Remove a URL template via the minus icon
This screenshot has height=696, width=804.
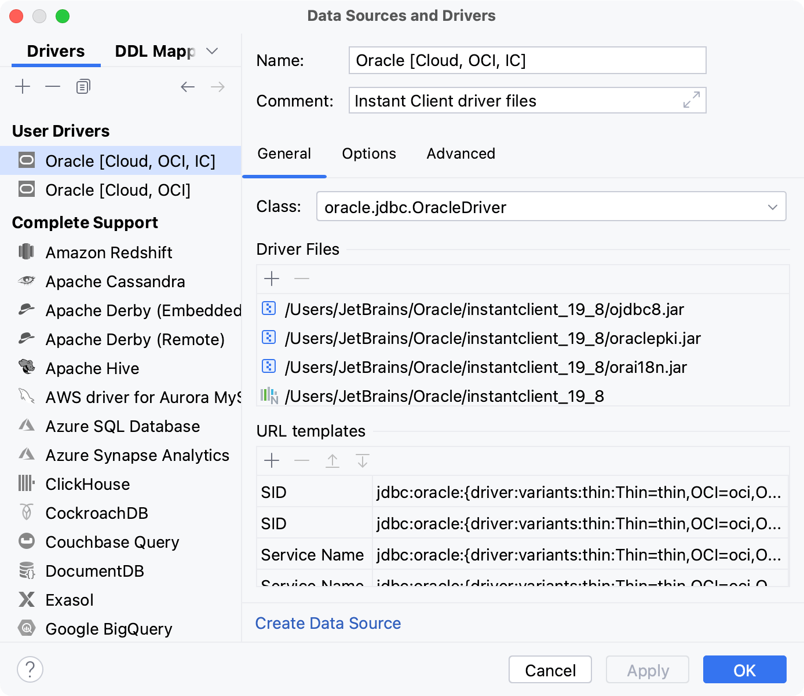coord(302,460)
